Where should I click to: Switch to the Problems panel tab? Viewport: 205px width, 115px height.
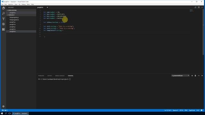point(41,76)
